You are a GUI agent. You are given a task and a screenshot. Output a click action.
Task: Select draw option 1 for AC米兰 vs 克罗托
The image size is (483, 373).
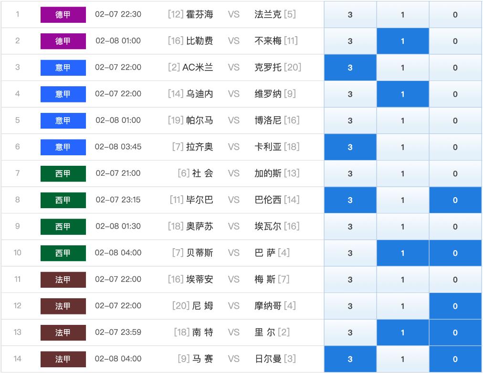[x=403, y=68]
